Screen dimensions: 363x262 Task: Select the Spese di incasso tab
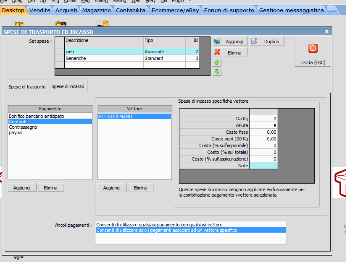(68, 86)
